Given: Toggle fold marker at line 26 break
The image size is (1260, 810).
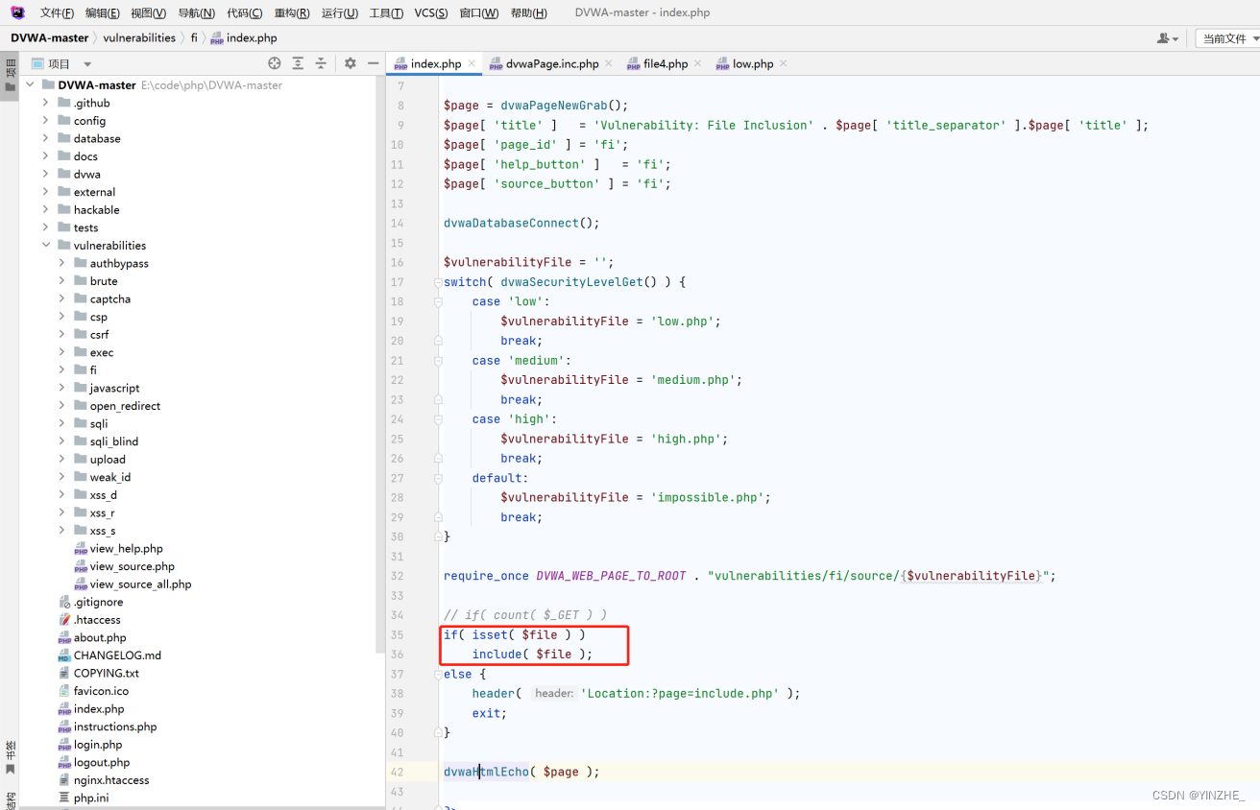Looking at the screenshot, I should 438,458.
